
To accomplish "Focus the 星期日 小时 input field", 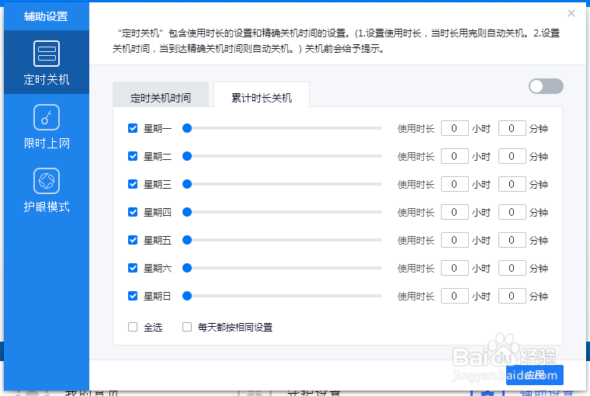I will coord(455,296).
